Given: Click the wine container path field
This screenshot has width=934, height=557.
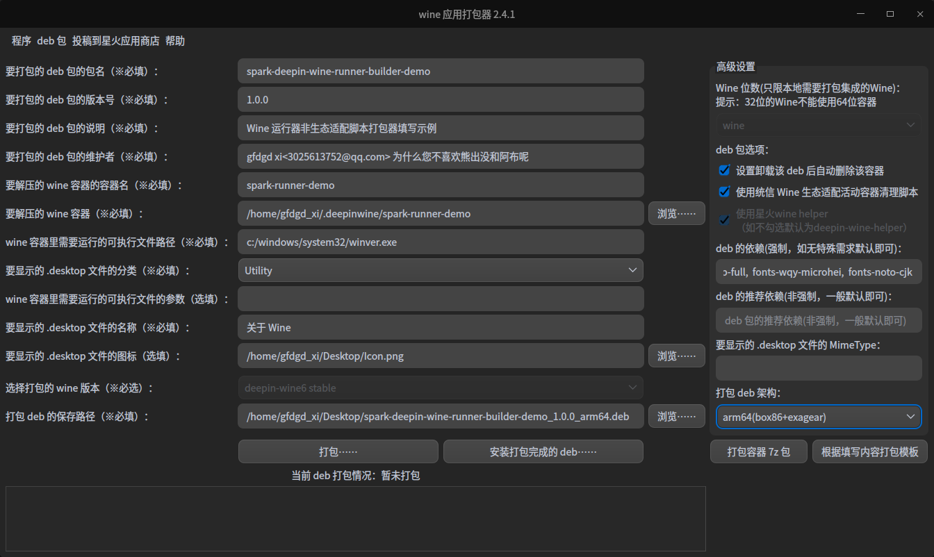Looking at the screenshot, I should pyautogui.click(x=441, y=213).
